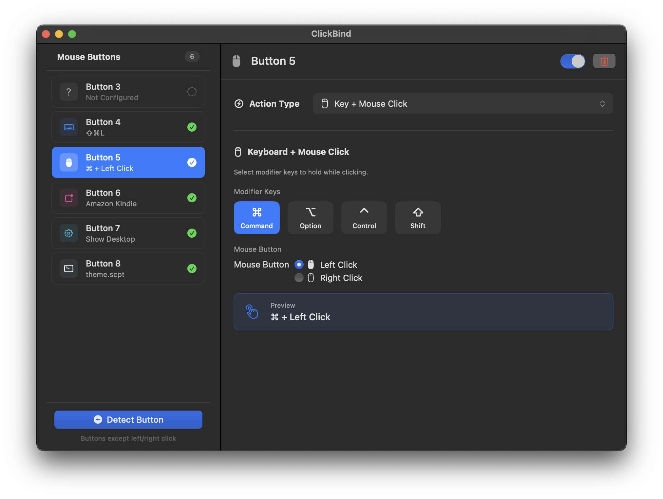Viewport: 663px width, 499px height.
Task: Click Button 3 question mark icon
Action: 69,92
